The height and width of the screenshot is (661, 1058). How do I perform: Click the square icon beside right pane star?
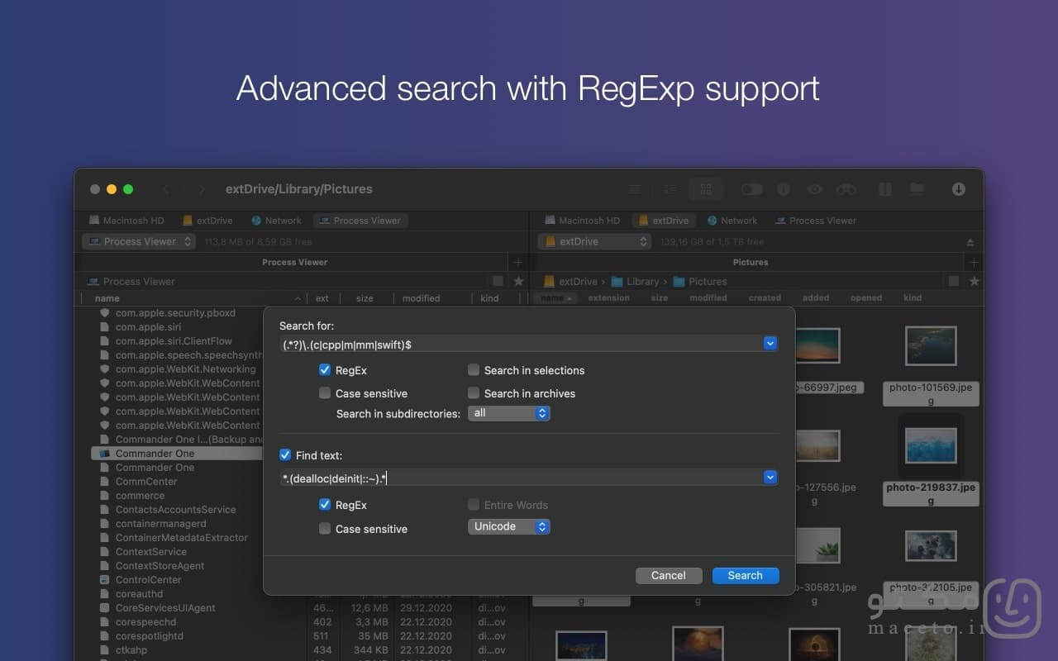point(954,281)
